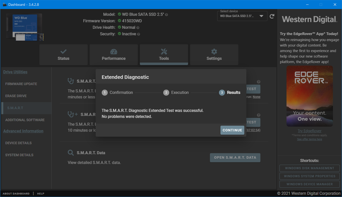Viewport: 342px width, 197px height.
Task: Click the help icon beside the Model name
Action: click(x=166, y=15)
